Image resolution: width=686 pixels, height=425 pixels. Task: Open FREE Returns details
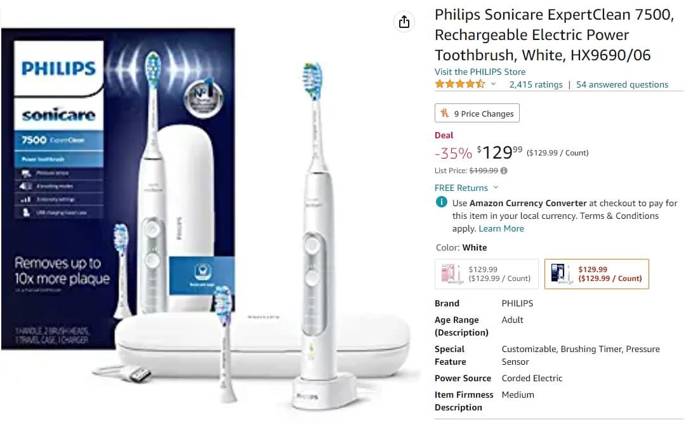pyautogui.click(x=461, y=188)
